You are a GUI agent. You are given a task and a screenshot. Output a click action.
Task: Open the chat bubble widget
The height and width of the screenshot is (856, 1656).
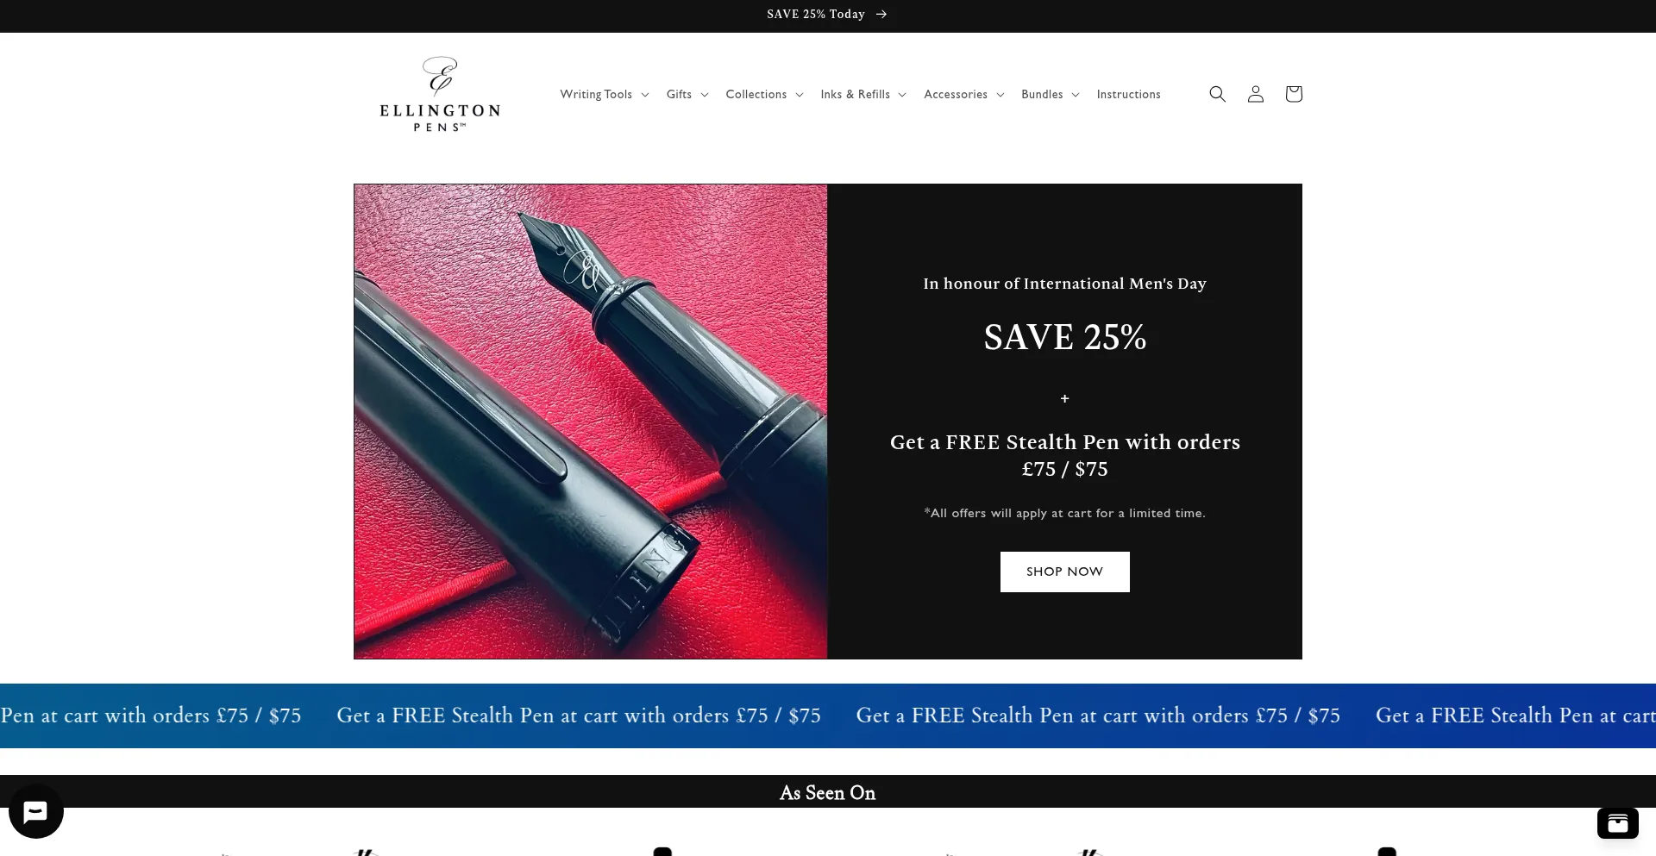pyautogui.click(x=36, y=811)
